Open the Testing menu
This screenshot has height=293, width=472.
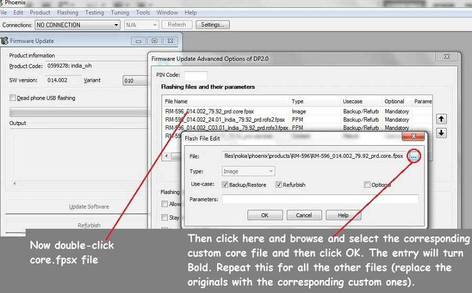tap(94, 13)
